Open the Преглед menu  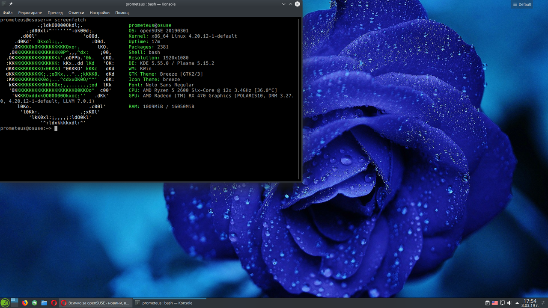55,13
